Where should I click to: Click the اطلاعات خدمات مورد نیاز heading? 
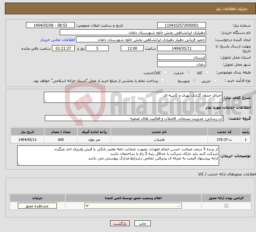click(x=228, y=107)
